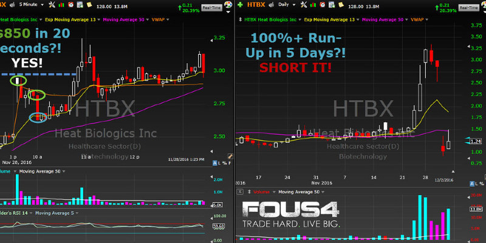Click the 1.24 price marker on Daily price axis
The width and height of the screenshot is (486, 243).
[475, 142]
